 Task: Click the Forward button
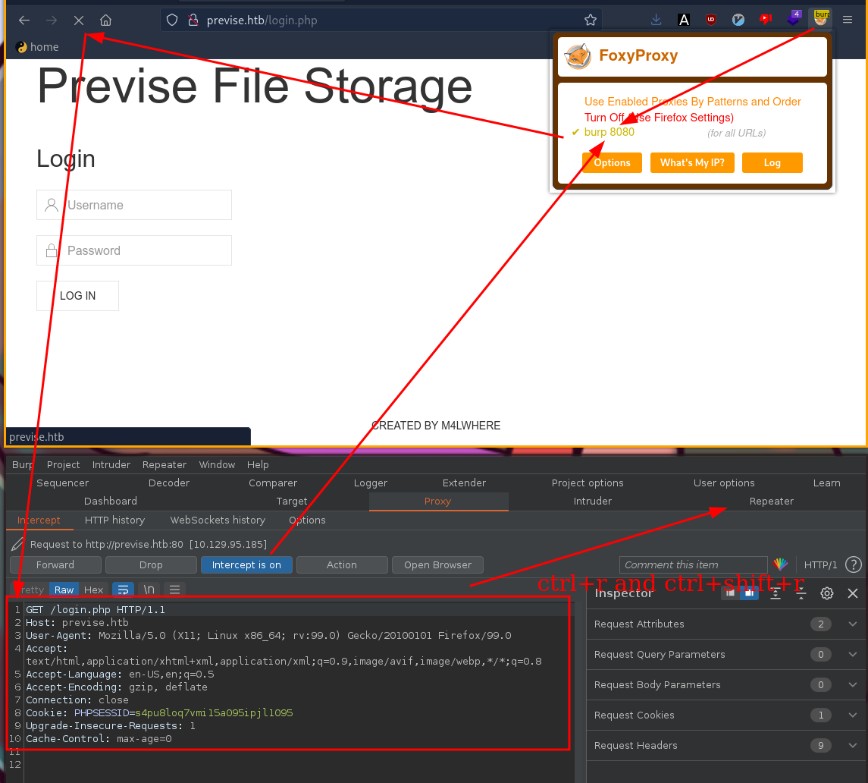55,564
